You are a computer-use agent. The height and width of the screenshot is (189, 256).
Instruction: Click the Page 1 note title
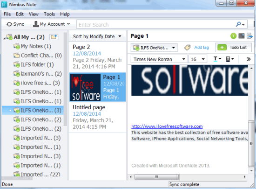pyautogui.click(x=112, y=77)
